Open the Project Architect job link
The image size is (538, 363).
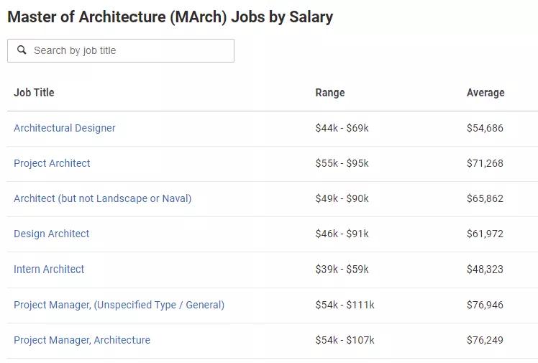point(52,163)
